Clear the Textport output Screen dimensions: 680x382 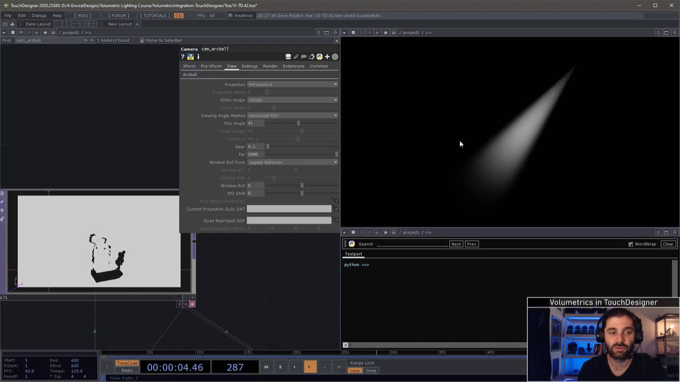pos(668,244)
